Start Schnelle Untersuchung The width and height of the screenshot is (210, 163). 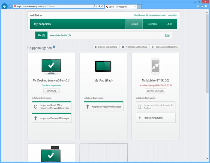tap(106, 47)
